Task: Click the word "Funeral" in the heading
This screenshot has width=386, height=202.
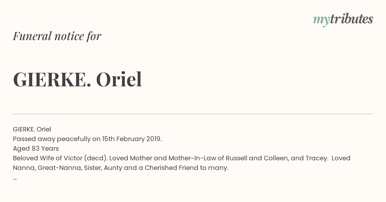Action: pyautogui.click(x=32, y=36)
